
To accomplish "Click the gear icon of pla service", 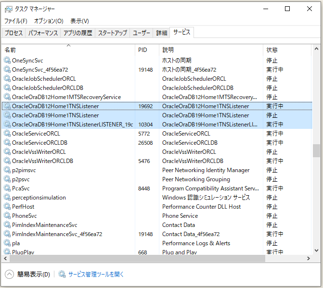I will click(7, 243).
